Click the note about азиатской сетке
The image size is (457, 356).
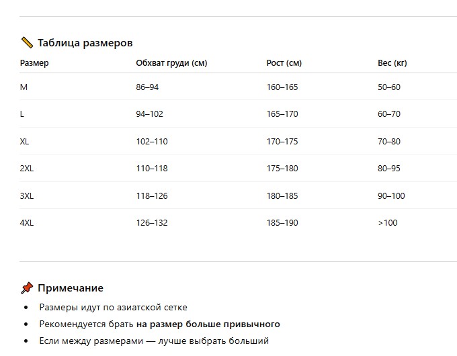pos(113,308)
